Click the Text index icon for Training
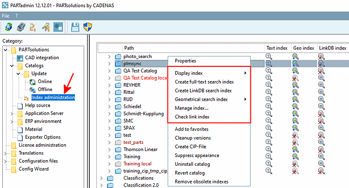Image resolution: width=349 pixels, height=188 pixels. coord(269,157)
